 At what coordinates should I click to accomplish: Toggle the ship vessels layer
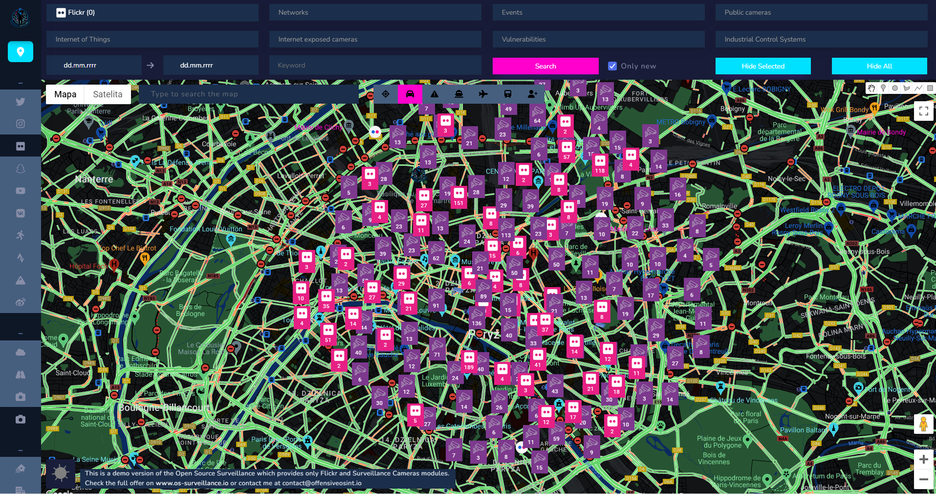(x=459, y=94)
